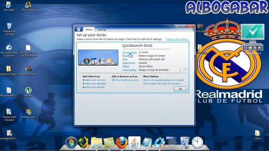Open the Office 2010 Con Activador file icon
This screenshot has height=151, width=269.
(28, 51)
